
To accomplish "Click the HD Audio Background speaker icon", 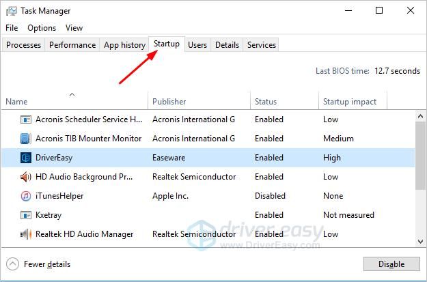I will click(26, 177).
